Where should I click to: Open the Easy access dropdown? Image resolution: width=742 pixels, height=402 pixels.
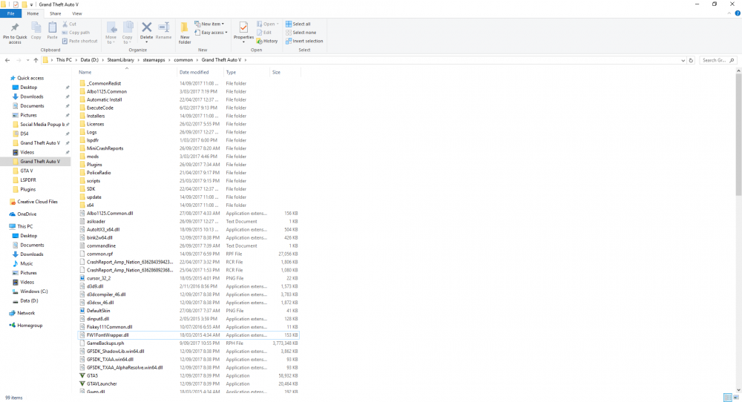[211, 33]
